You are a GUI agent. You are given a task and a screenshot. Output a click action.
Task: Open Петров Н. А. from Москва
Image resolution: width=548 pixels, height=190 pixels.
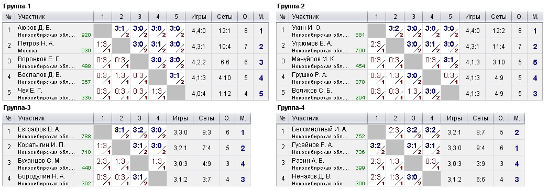35,43
